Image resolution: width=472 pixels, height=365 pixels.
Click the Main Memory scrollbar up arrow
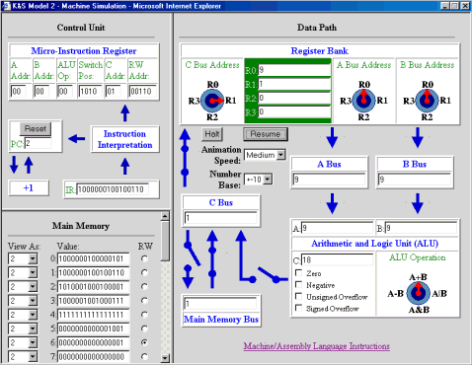coord(165,216)
